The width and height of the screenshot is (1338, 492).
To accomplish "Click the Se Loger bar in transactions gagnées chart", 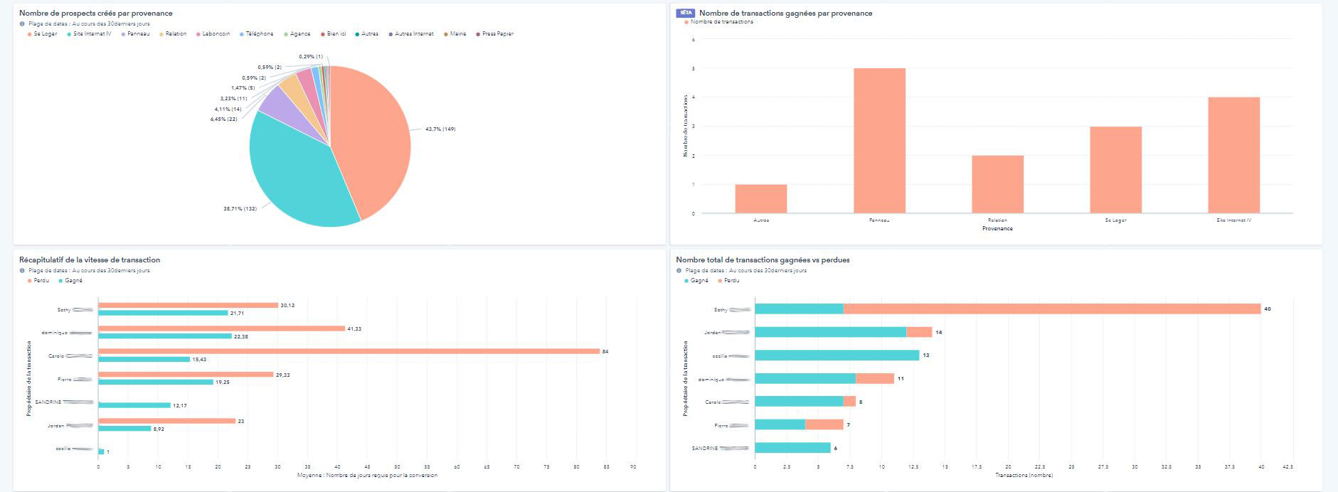I will click(x=1115, y=170).
